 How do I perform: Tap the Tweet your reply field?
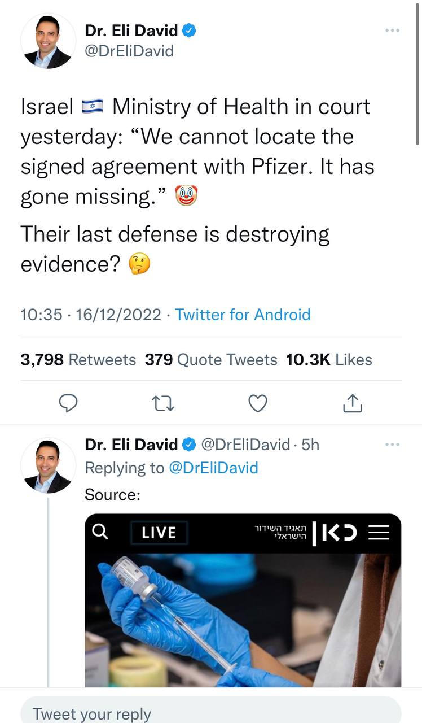[210, 713]
